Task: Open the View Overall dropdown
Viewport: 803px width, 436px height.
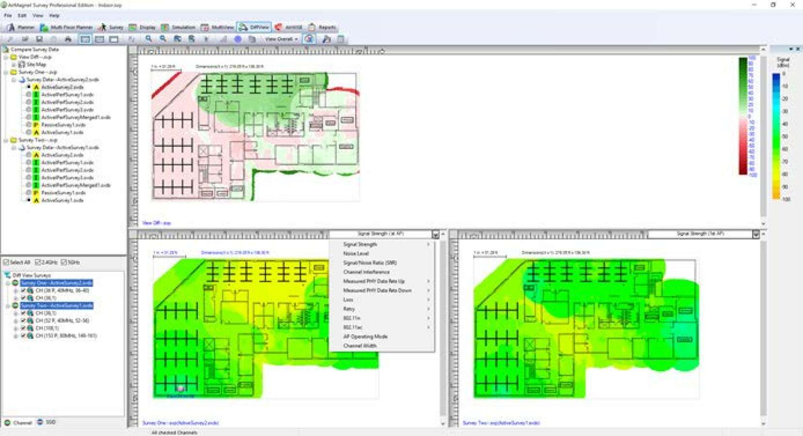Action: coord(282,39)
